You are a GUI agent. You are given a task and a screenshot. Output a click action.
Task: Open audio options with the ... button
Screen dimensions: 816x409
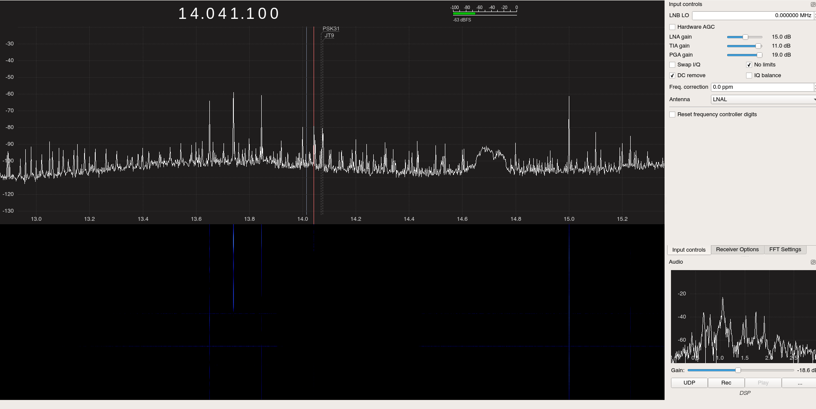799,383
